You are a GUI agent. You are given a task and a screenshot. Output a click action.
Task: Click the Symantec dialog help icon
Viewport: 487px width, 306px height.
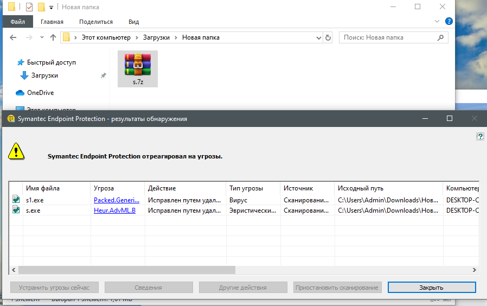[480, 136]
